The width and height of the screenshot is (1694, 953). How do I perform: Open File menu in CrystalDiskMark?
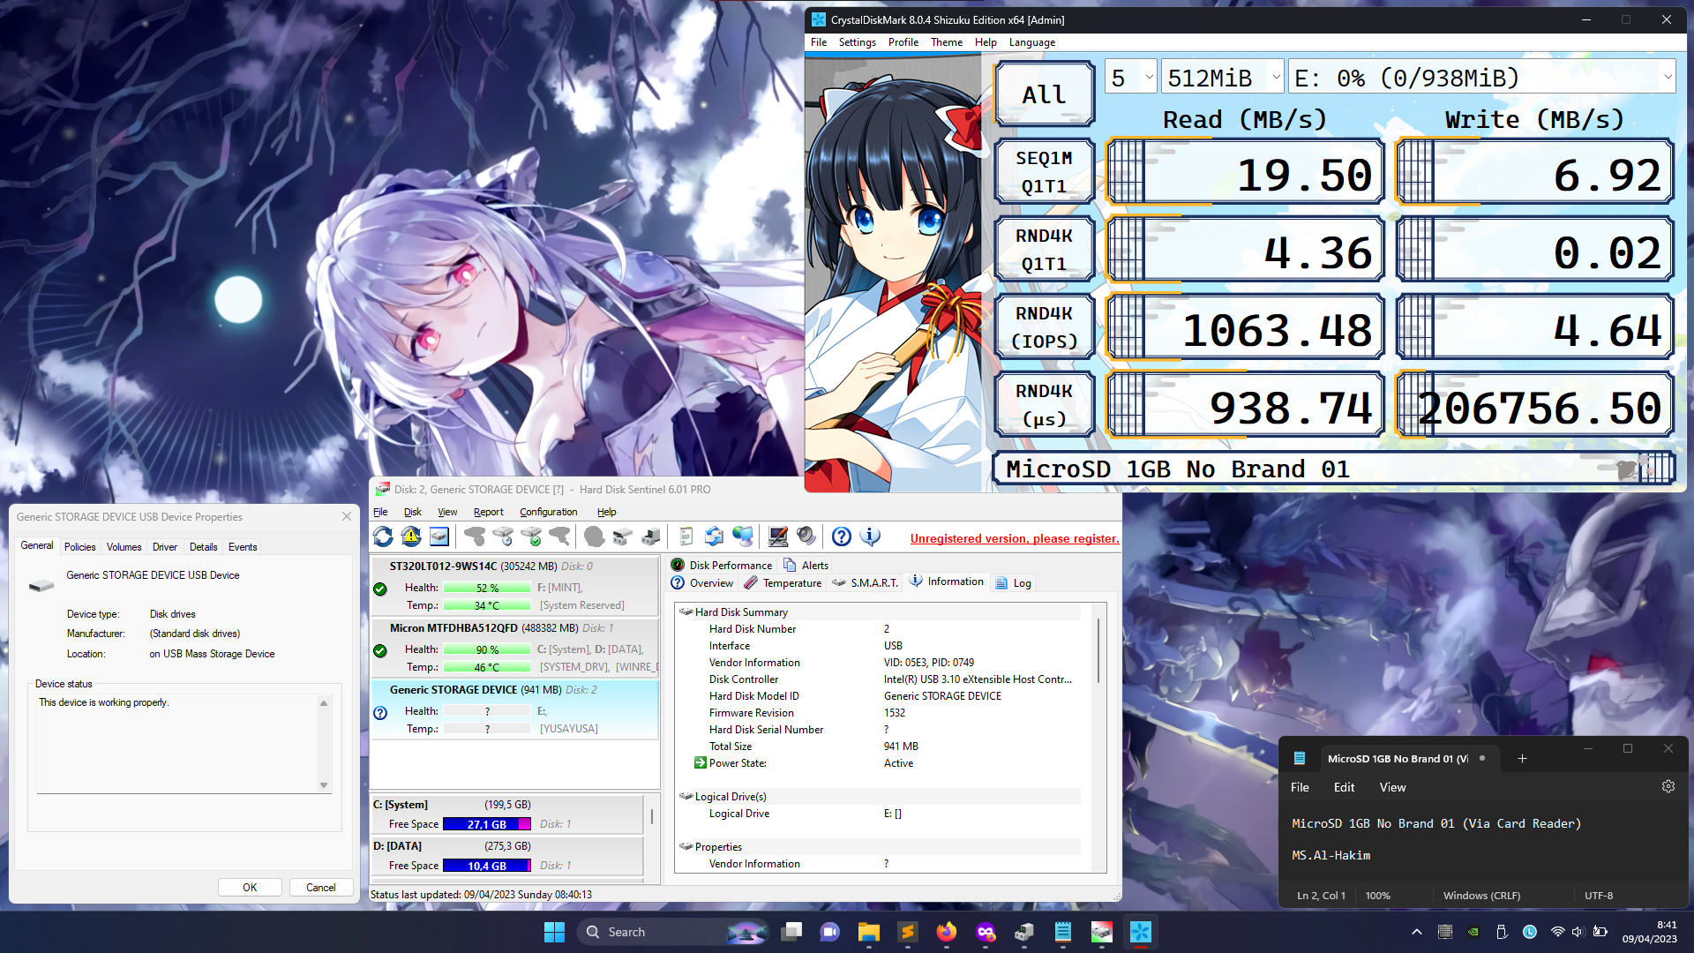click(x=819, y=42)
